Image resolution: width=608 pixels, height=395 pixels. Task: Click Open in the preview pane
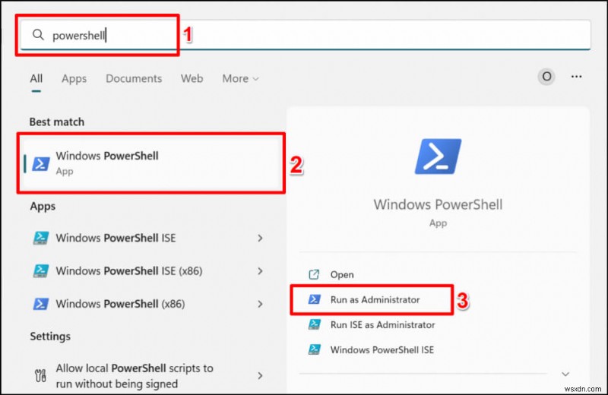341,275
